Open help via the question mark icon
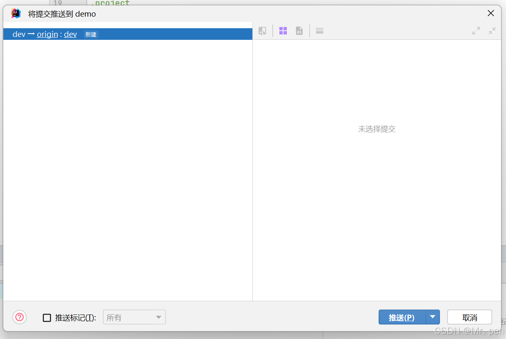 pos(20,317)
